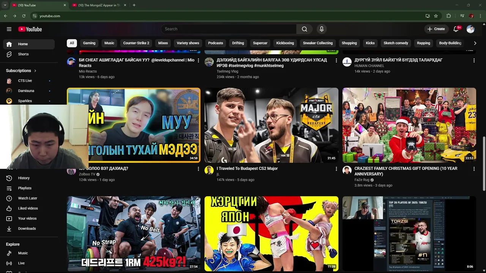Open the FaZe Rug channel avatar
486x273 pixels.
pyautogui.click(x=347, y=170)
